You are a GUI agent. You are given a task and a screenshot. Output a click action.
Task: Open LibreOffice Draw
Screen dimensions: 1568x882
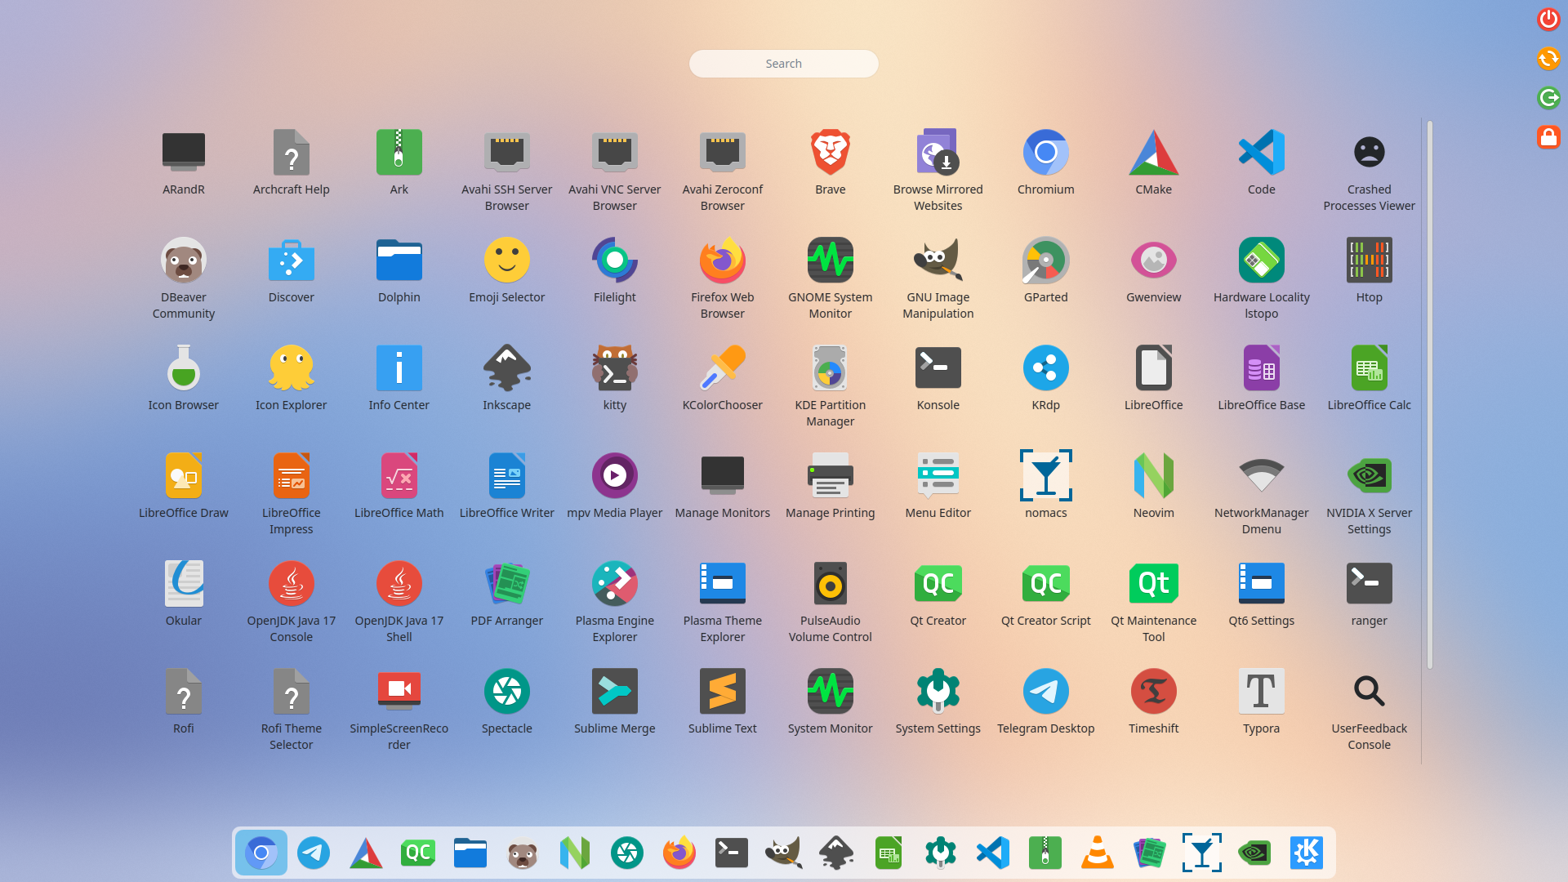[x=184, y=485]
